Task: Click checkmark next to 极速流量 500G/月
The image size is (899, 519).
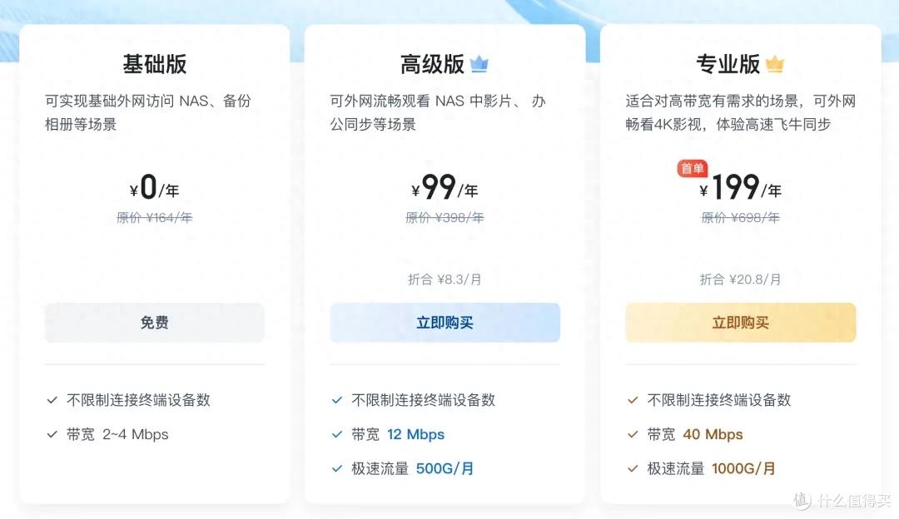Action: (337, 468)
